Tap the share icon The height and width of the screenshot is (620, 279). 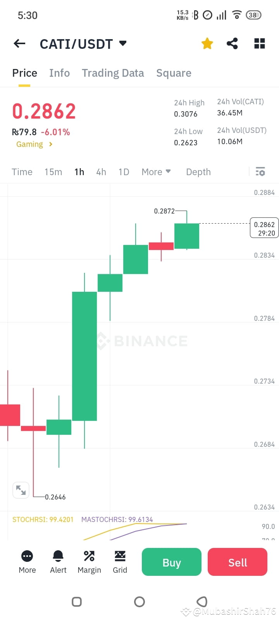tap(232, 44)
